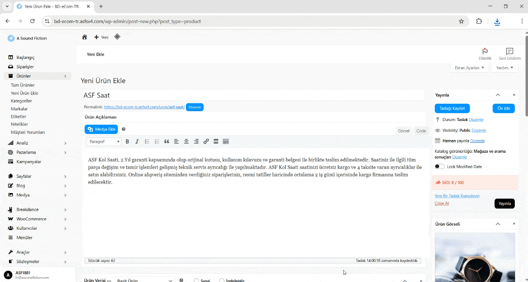Image resolution: width=528 pixels, height=282 pixels.
Task: Toggle the Lock Modified Date switch
Action: click(440, 167)
